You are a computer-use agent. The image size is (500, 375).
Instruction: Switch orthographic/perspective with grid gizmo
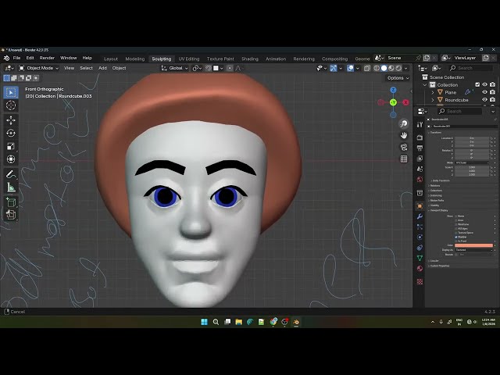(404, 159)
